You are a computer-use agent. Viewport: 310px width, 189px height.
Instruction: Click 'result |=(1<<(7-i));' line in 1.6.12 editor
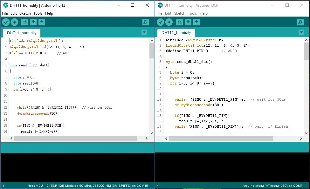40,132
